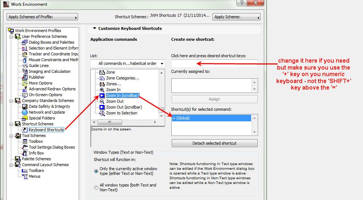Viewport: 363px width, 200px height.
Task: Select All window types radio option
Action: click(x=96, y=188)
